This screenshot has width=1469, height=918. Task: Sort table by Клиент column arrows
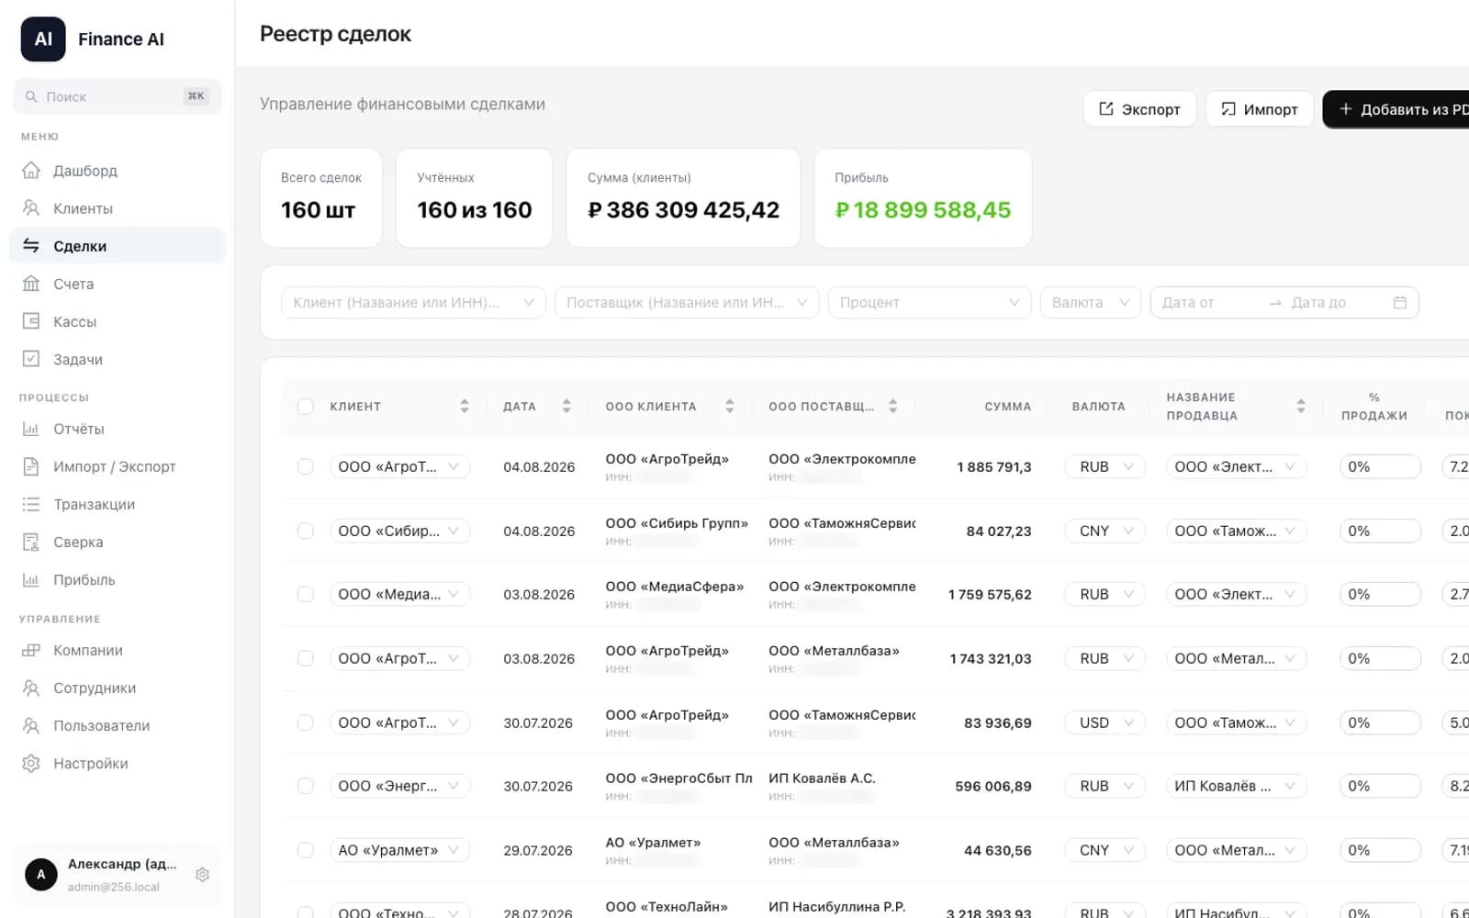pos(465,406)
